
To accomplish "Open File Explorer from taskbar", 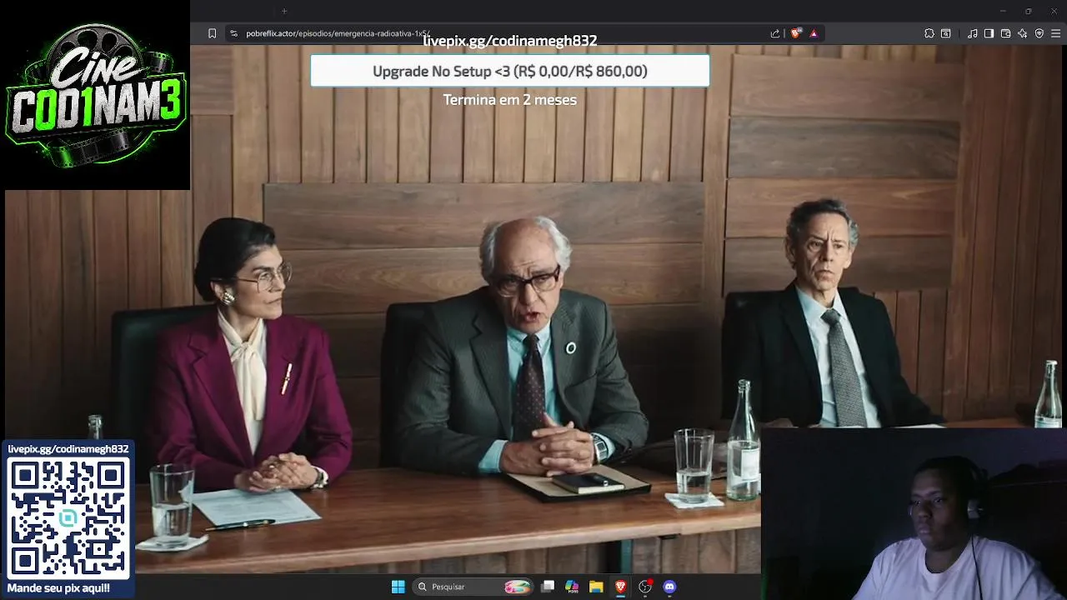I will click(x=596, y=587).
